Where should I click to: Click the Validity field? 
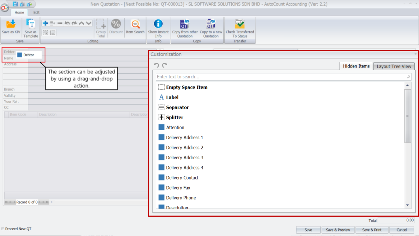coord(88,96)
